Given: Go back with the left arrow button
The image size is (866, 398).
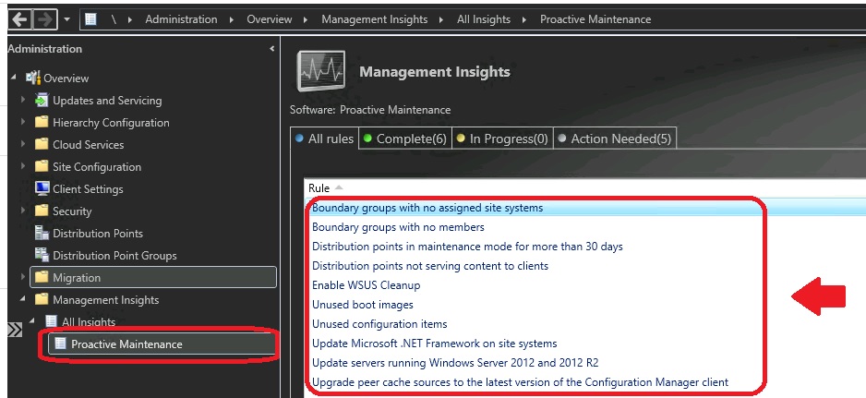Looking at the screenshot, I should [20, 19].
